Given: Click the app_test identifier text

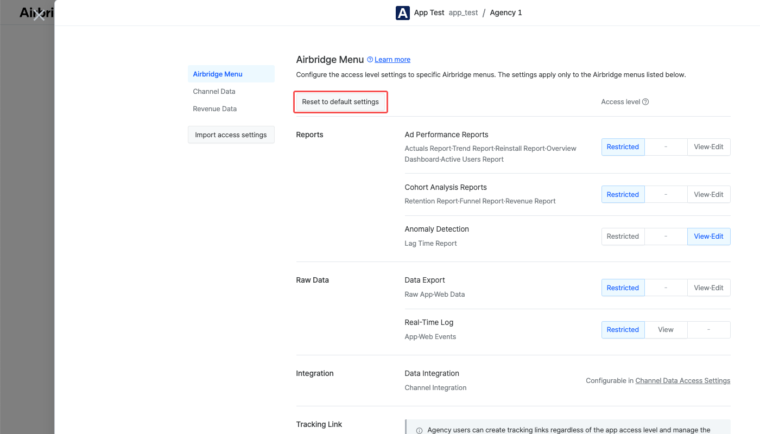Looking at the screenshot, I should pyautogui.click(x=463, y=12).
